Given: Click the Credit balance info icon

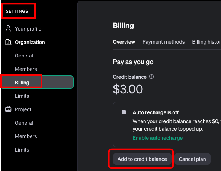Looking at the screenshot, I should click(151, 77).
